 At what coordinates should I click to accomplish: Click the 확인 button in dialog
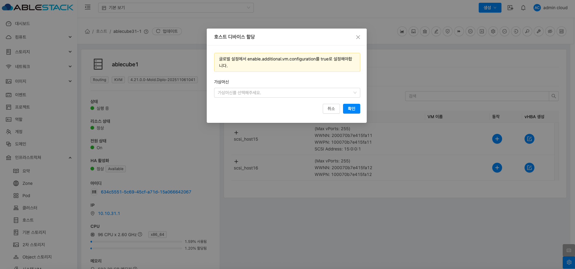351,109
